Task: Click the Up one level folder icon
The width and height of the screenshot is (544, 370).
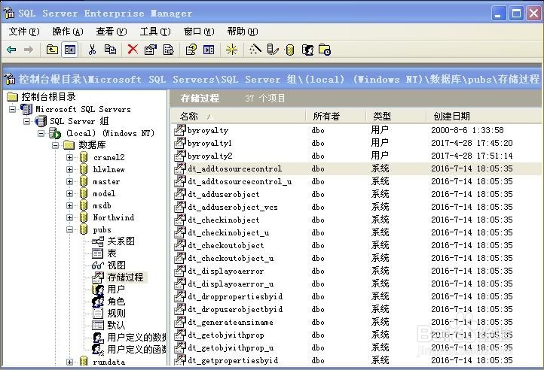Action: click(52, 50)
